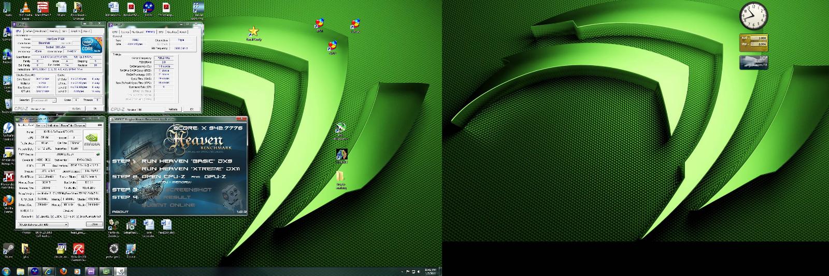Image resolution: width=829 pixels, height=276 pixels.
Task: Open Sensors tab in GPU-Z
Action: point(40,126)
